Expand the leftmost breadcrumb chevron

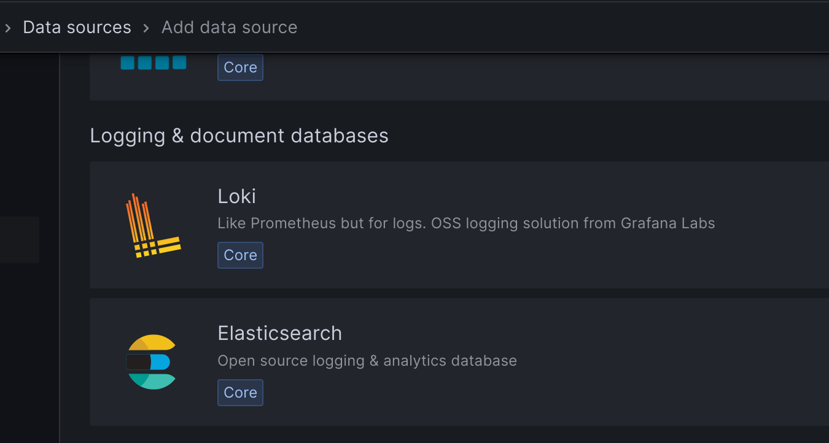click(7, 27)
